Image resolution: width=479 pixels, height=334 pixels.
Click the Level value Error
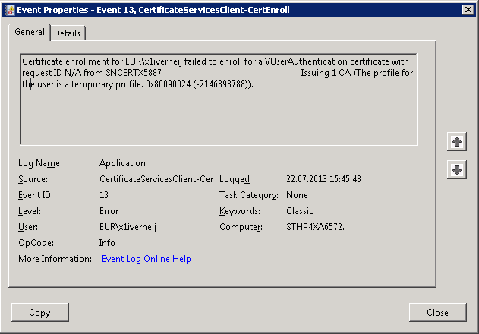[x=109, y=211]
